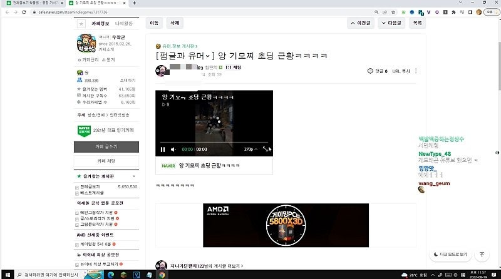Click the comment bubble icon (댓글)

coord(370,71)
